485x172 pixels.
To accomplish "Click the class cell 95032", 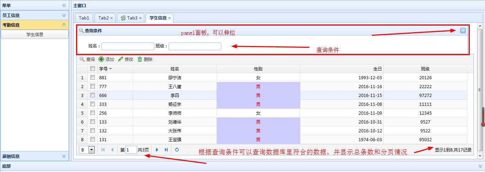I will tap(425, 139).
